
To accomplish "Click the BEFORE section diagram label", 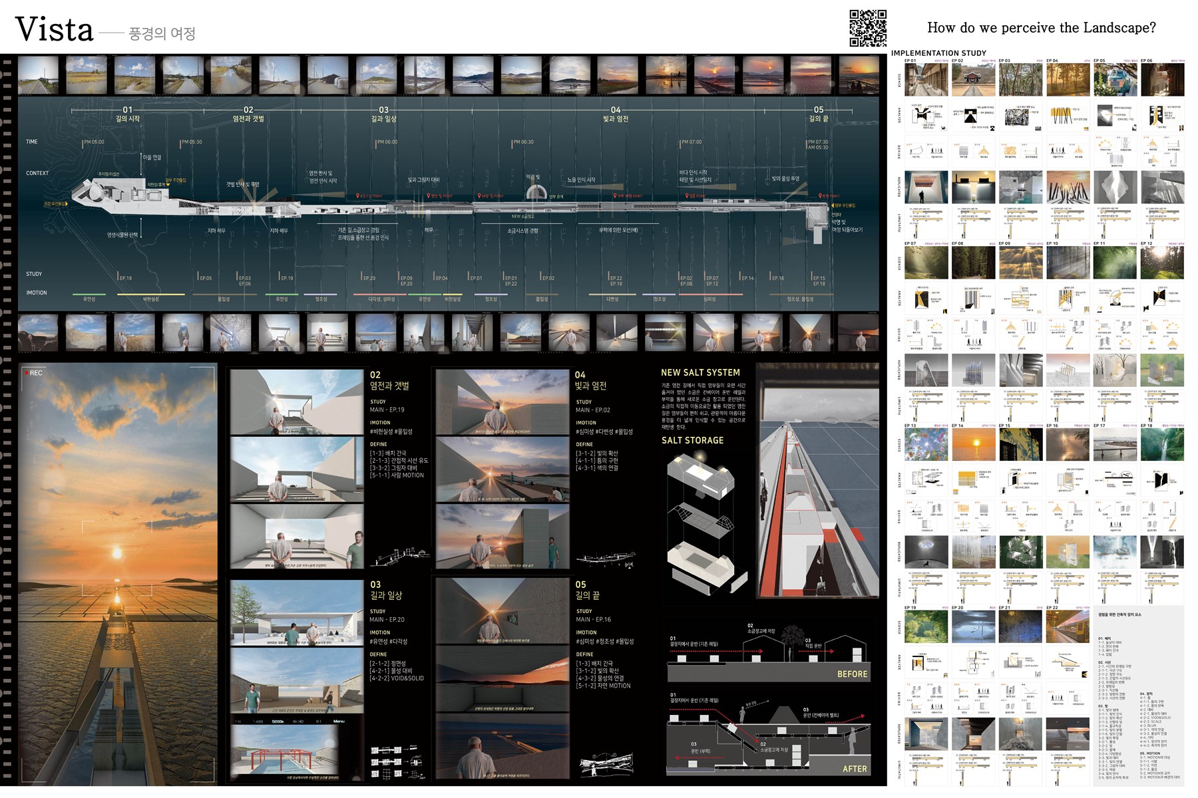I will (852, 674).
